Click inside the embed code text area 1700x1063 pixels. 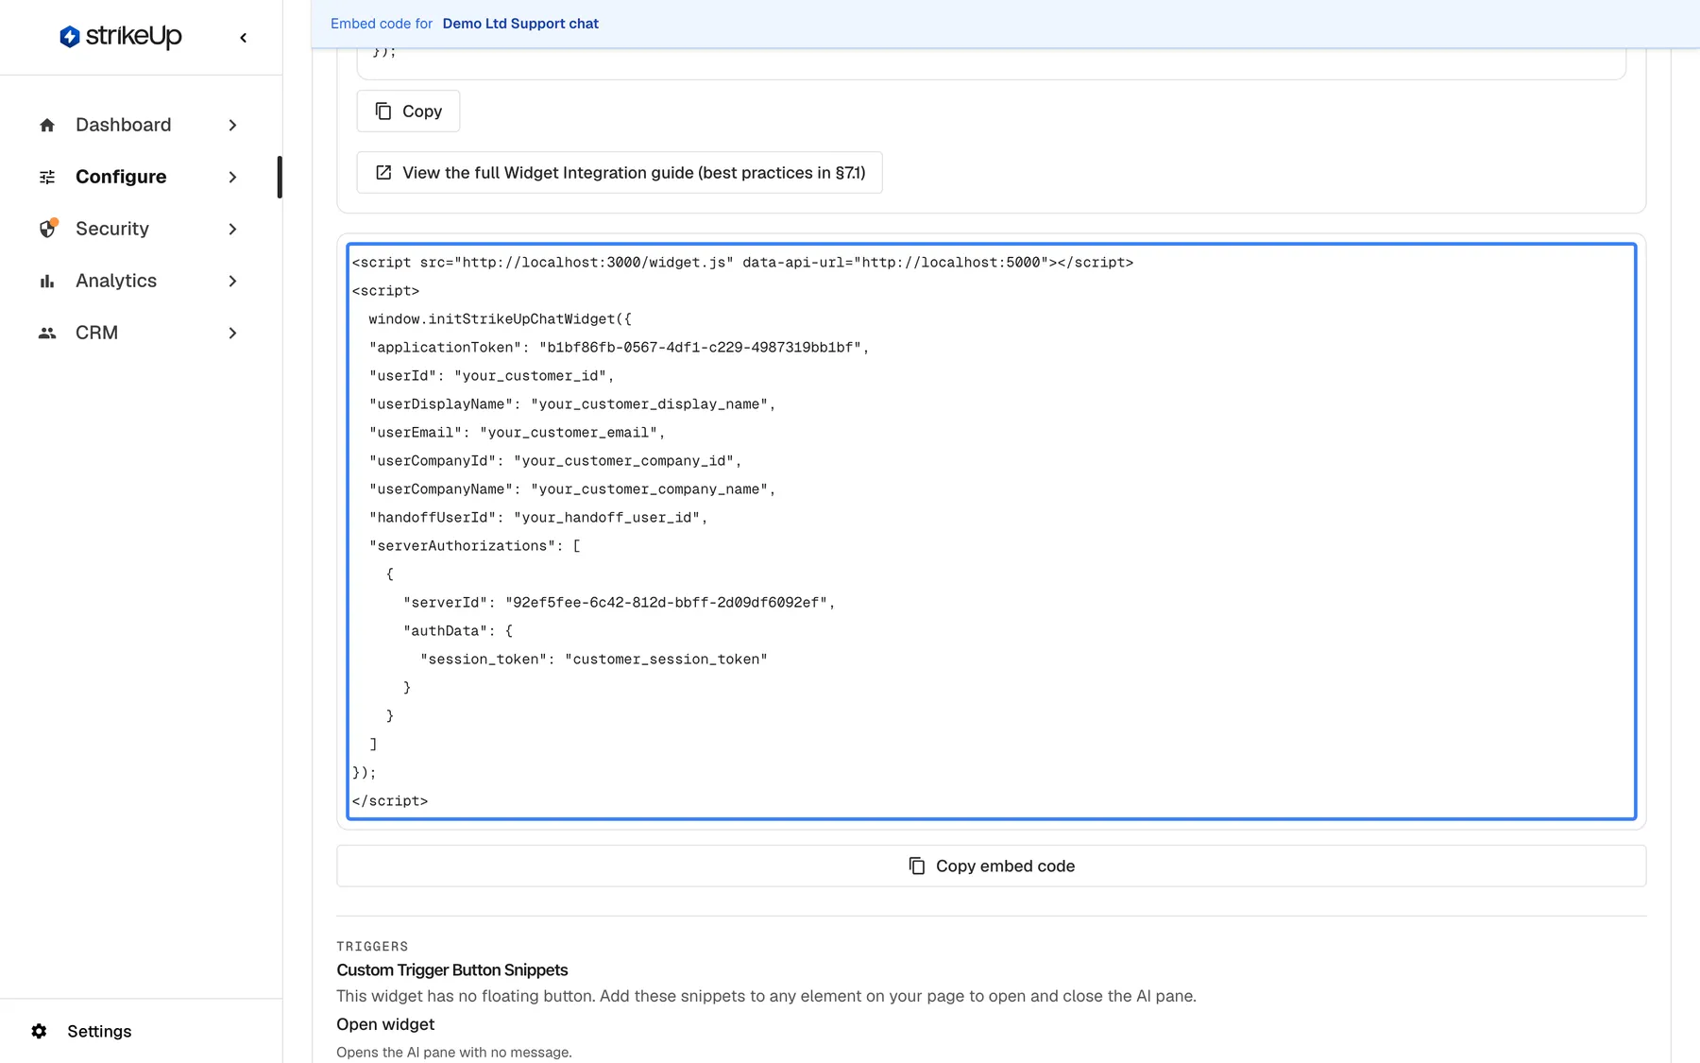click(992, 531)
